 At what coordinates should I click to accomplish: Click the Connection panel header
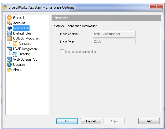(x=106, y=18)
